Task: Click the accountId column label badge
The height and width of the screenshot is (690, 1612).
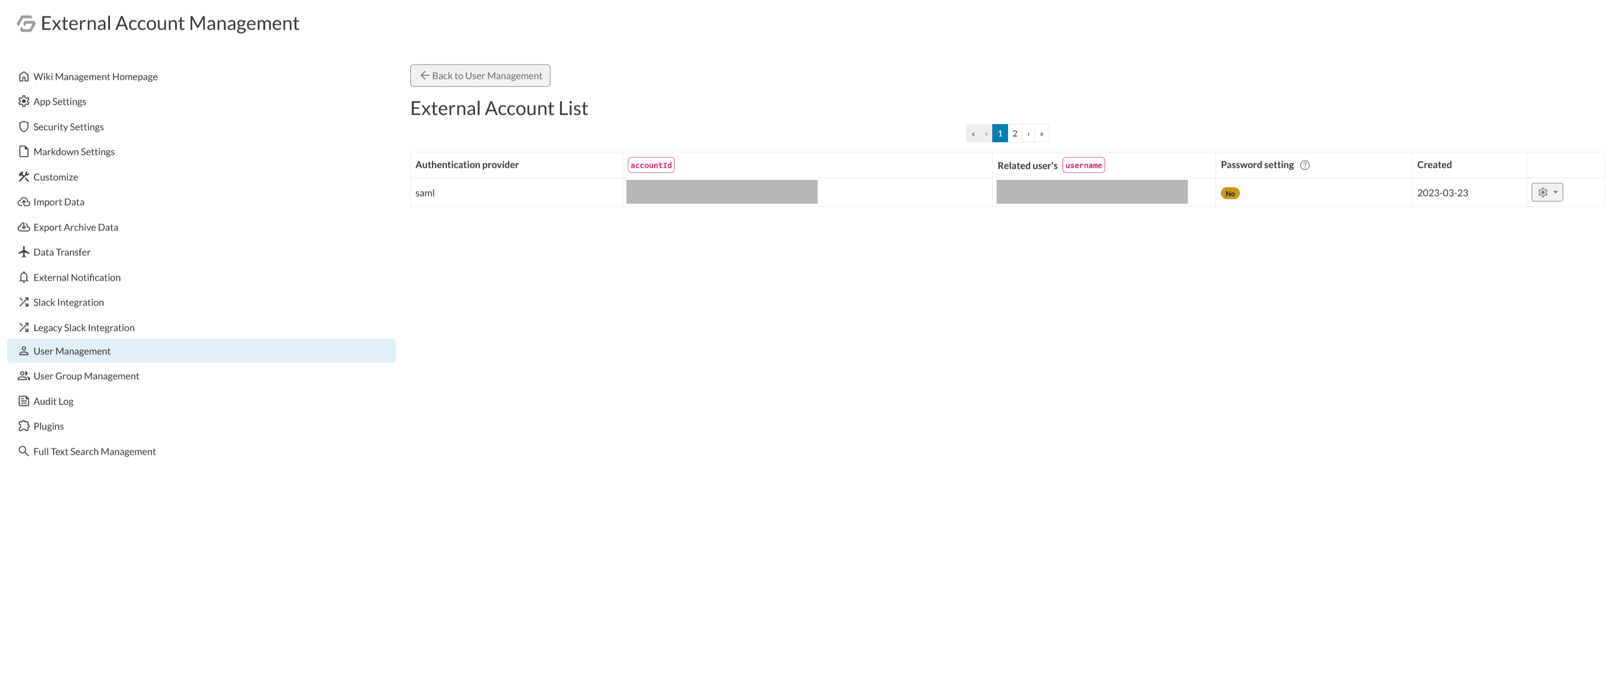Action: tap(652, 164)
